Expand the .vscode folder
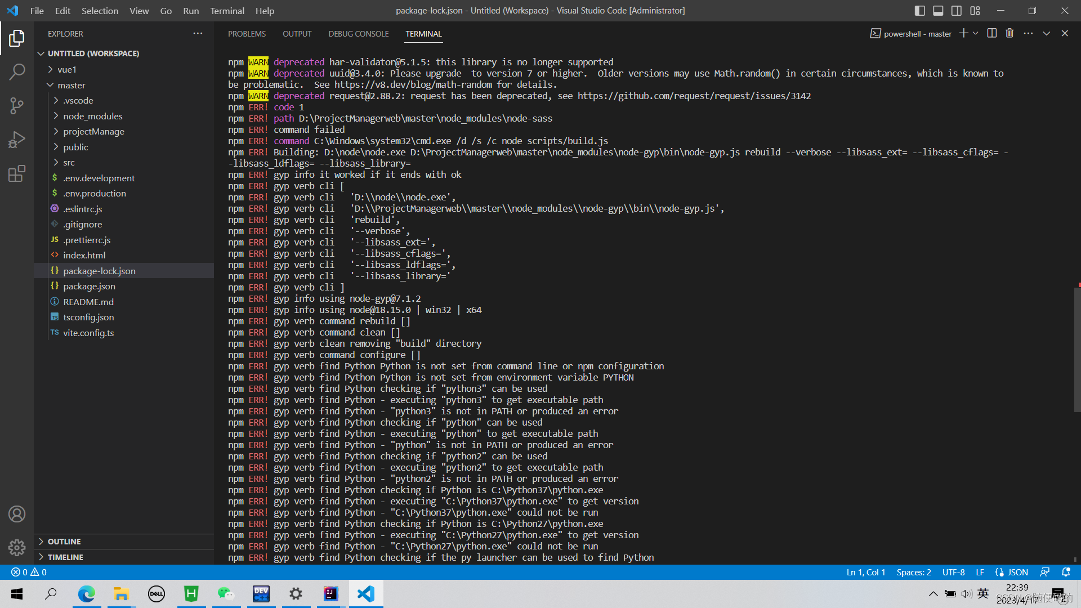The height and width of the screenshot is (608, 1081). [78, 100]
